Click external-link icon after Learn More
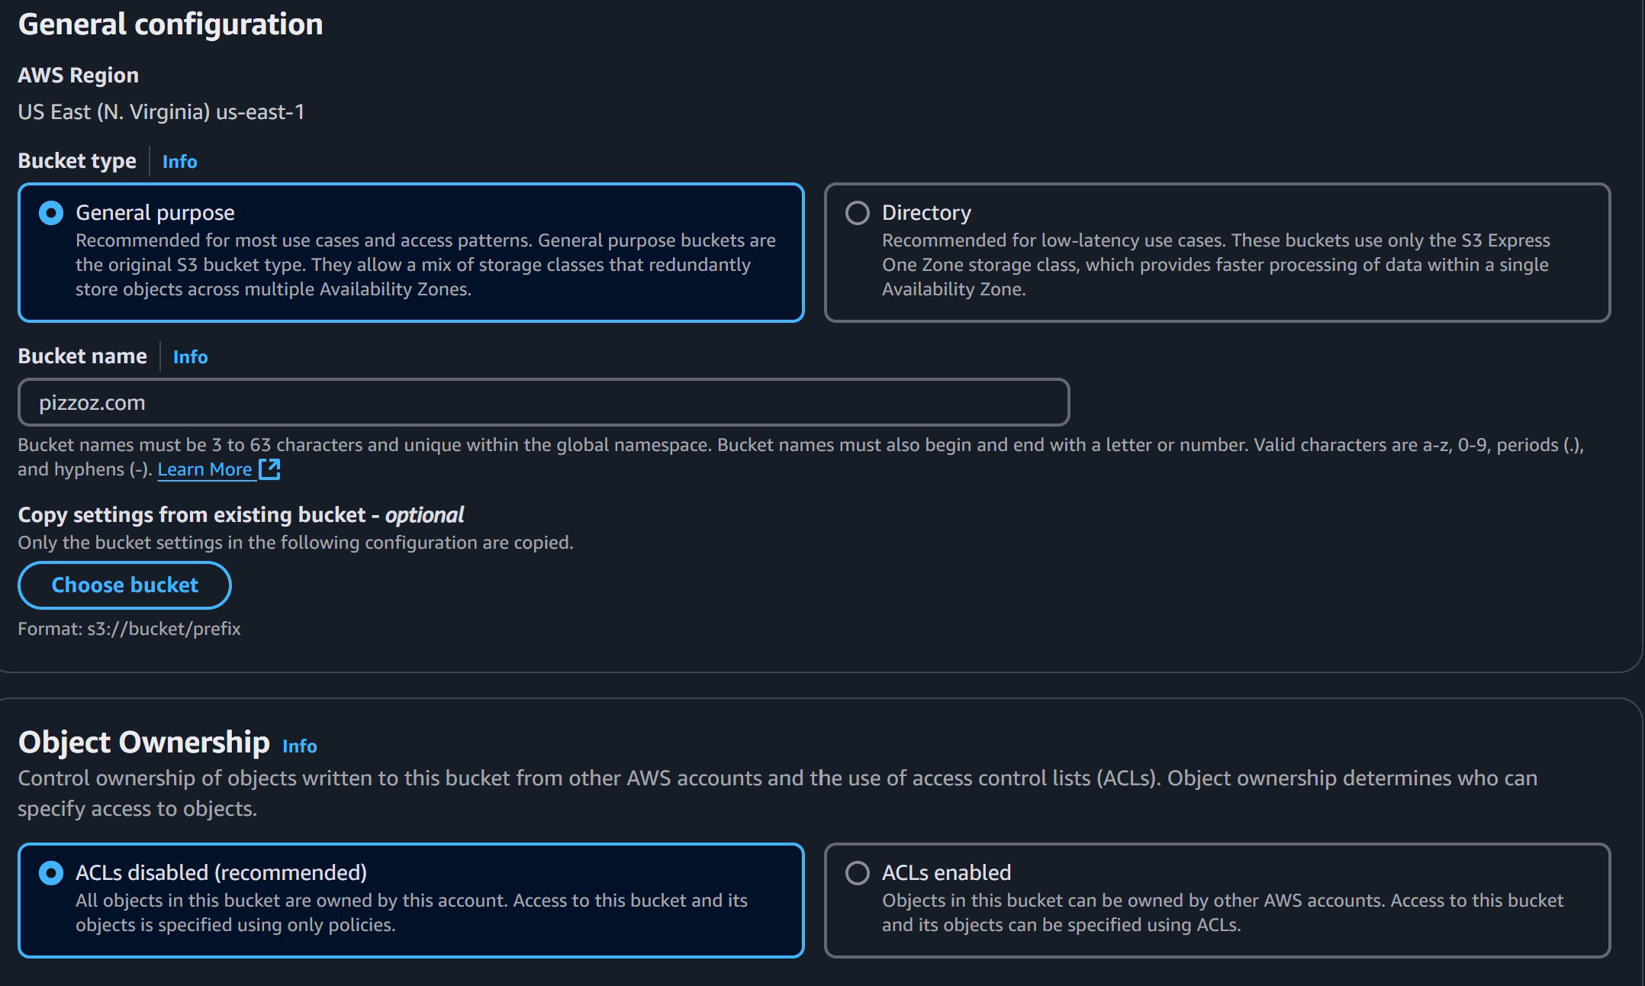Screen dimensions: 1645x986 pyautogui.click(x=269, y=469)
